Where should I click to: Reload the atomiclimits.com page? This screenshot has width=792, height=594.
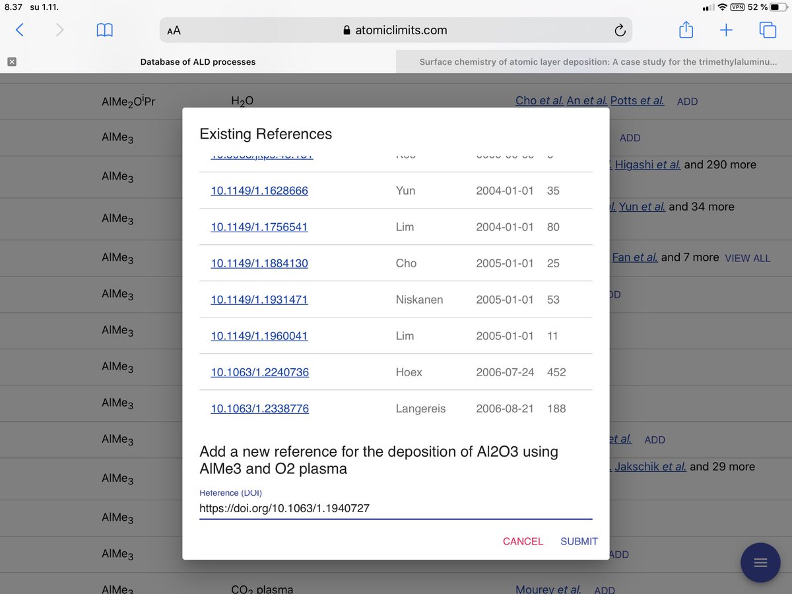(x=619, y=30)
